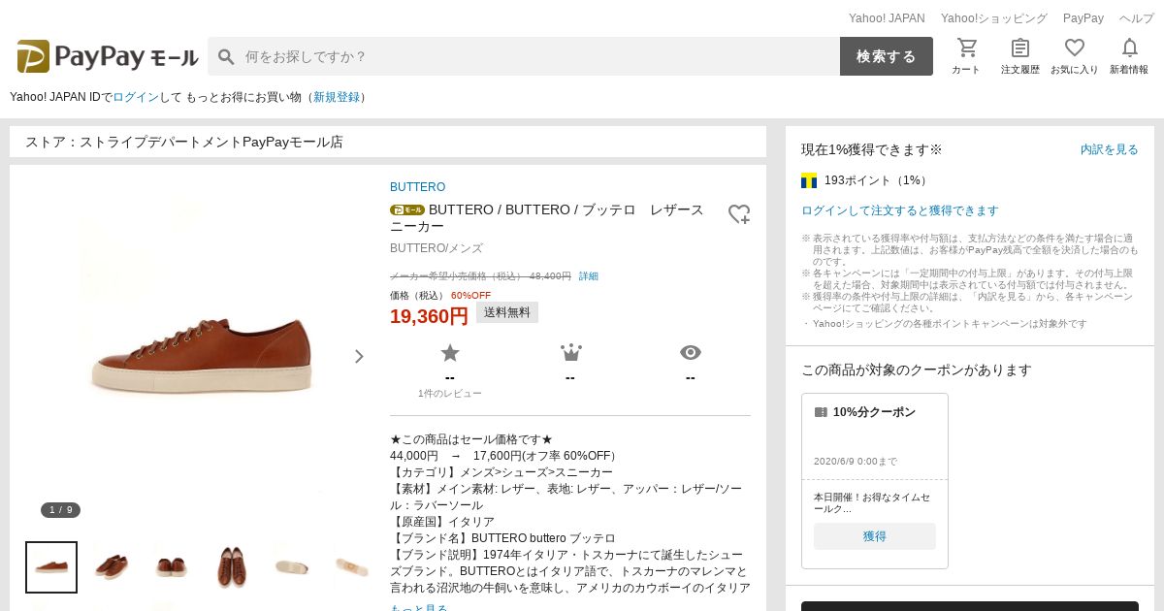Click the ログイン link
This screenshot has height=611, width=1164.
pos(136,97)
